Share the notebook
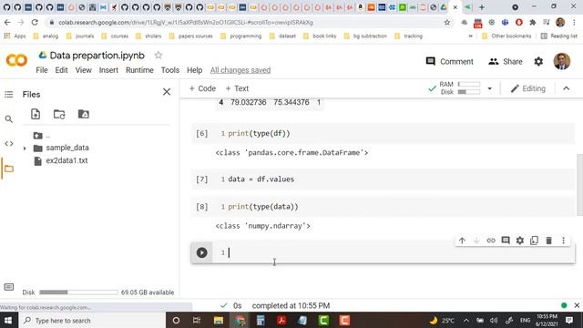This screenshot has width=583, height=328. [506, 61]
